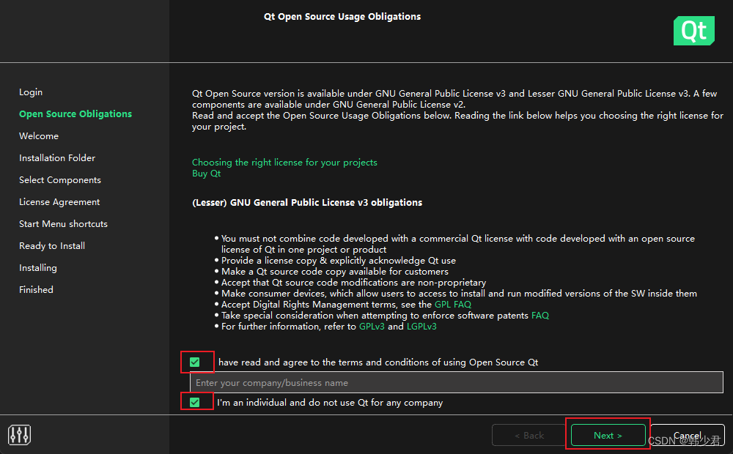Open Choosing the right license link

[284, 163]
